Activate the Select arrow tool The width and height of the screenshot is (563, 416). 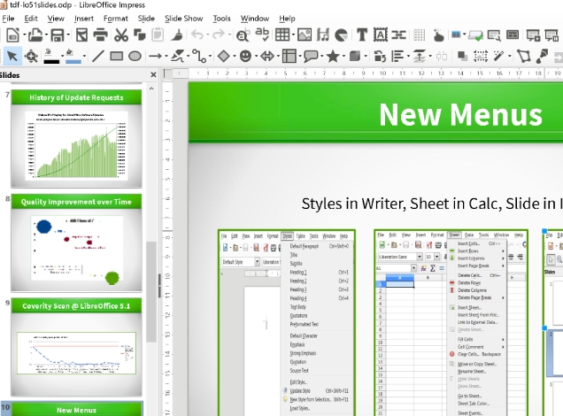[x=12, y=57]
